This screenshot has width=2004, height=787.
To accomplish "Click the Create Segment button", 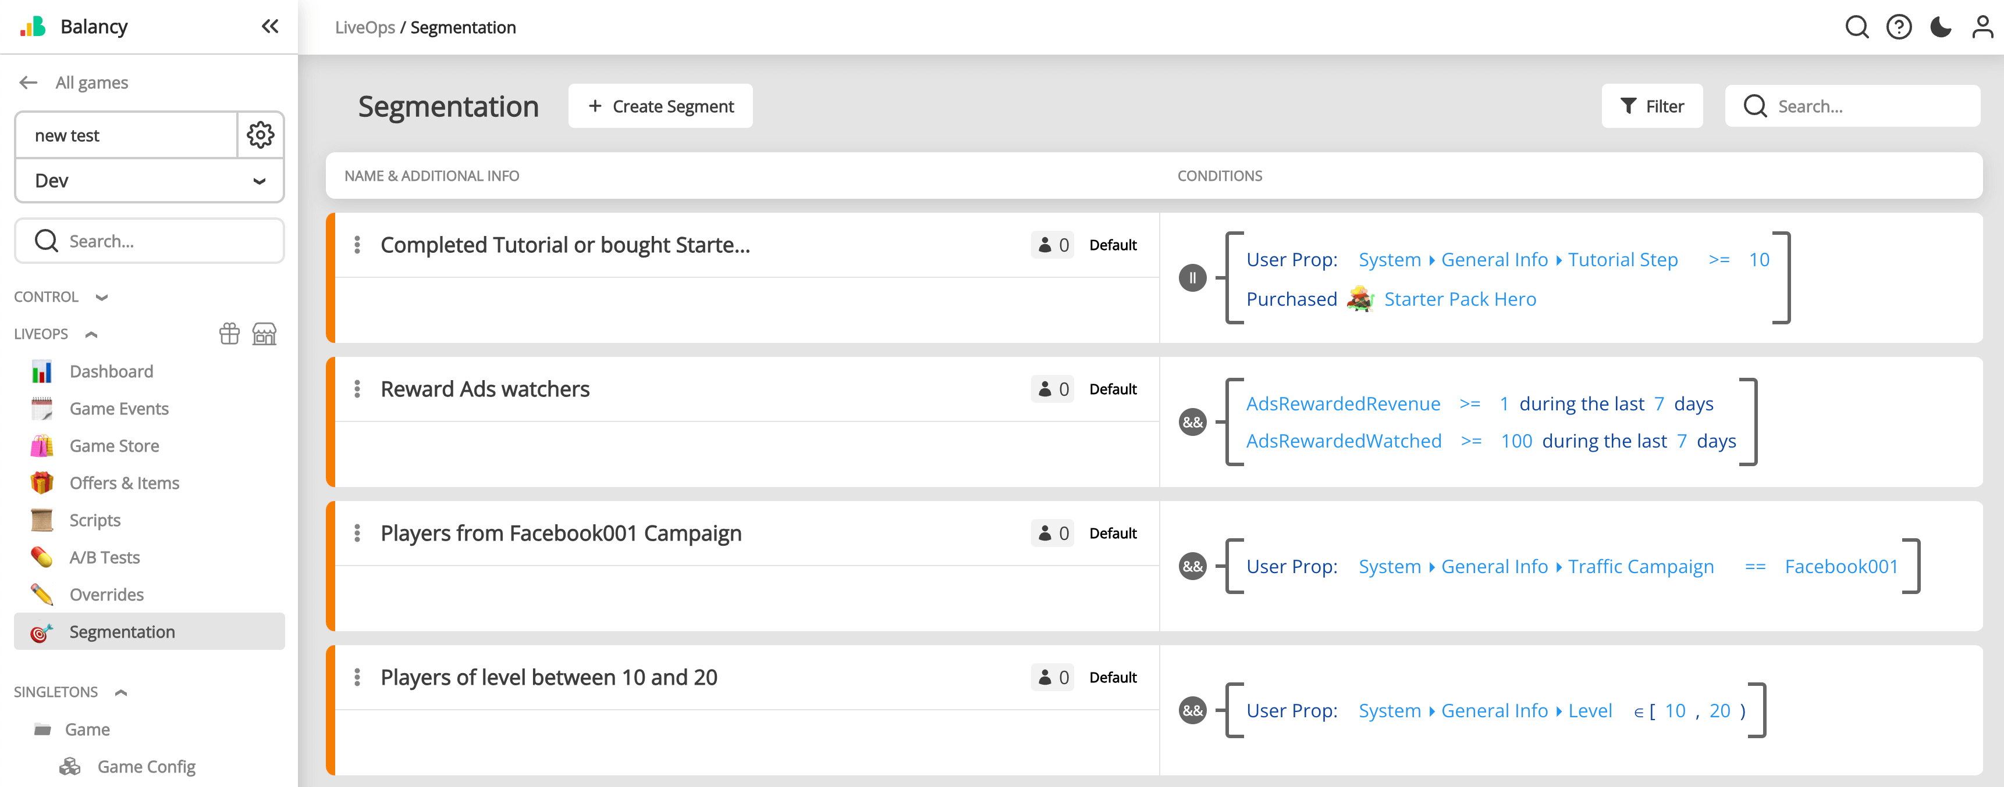I will point(660,106).
